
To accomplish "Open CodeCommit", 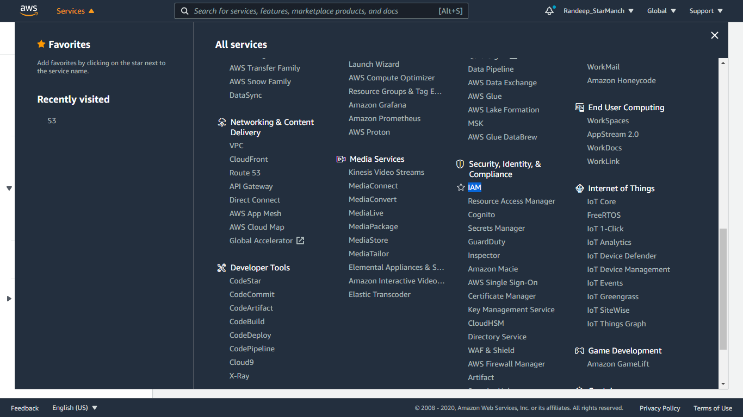I will click(252, 294).
